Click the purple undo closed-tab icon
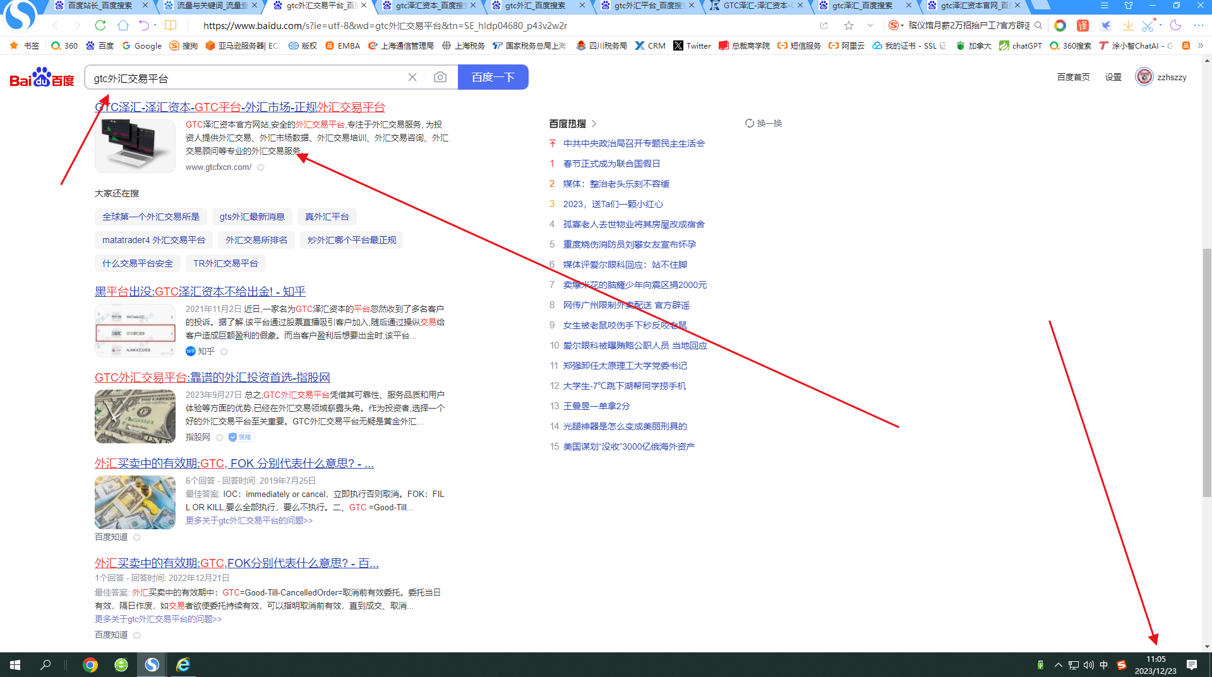1212x677 pixels. click(144, 25)
